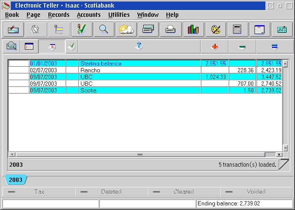
Task: Open the Utilities menu
Action: tap(119, 15)
